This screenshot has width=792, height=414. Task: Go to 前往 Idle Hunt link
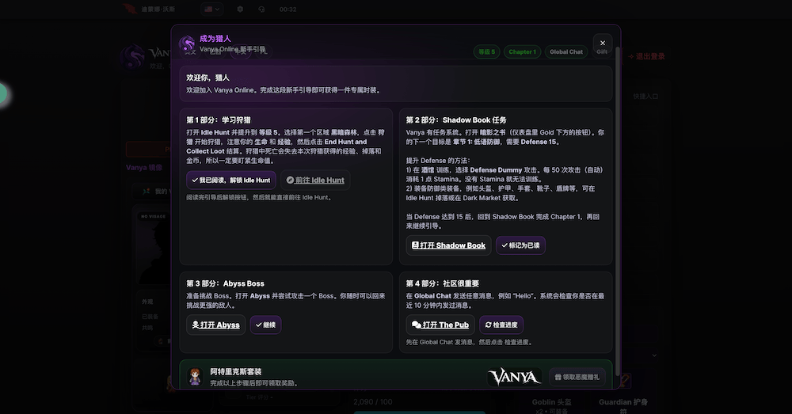(x=315, y=180)
